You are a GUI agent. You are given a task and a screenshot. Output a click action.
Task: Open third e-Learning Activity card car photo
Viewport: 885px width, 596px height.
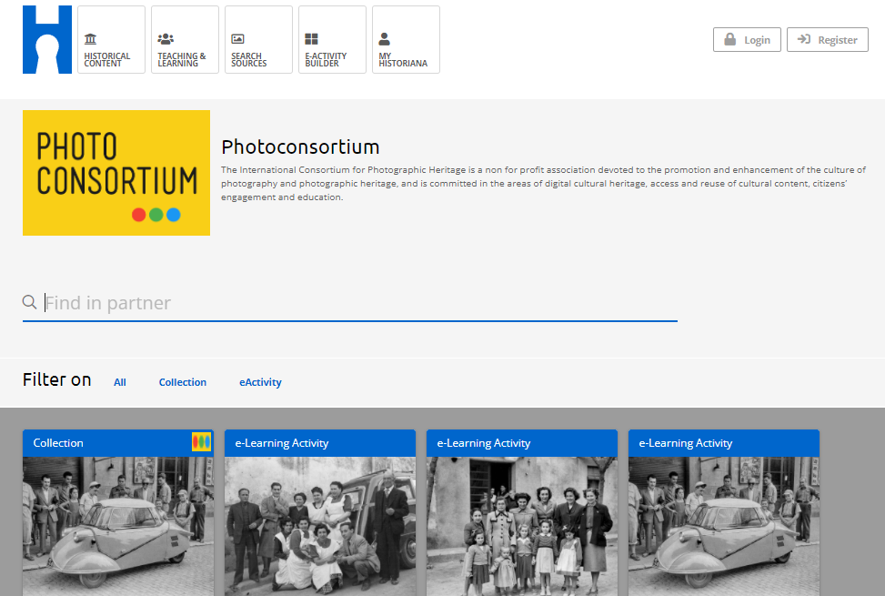pos(724,526)
